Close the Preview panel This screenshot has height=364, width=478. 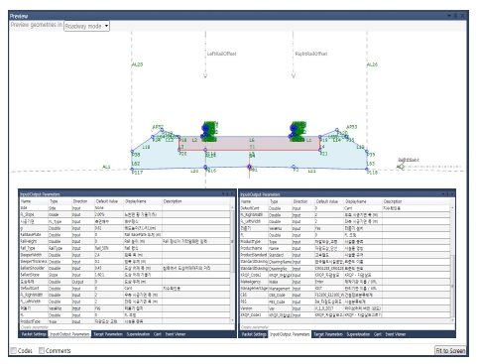[x=462, y=16]
